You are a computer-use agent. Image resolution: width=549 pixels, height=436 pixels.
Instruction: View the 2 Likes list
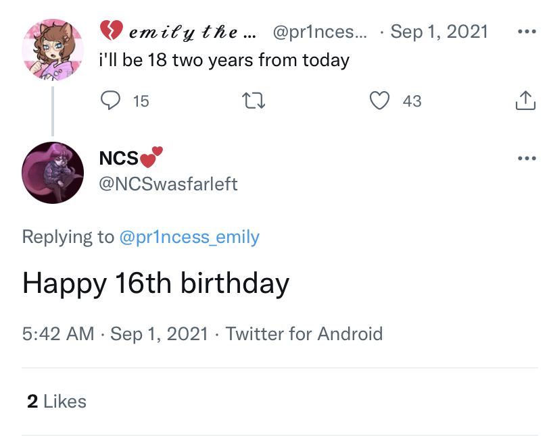tap(57, 402)
